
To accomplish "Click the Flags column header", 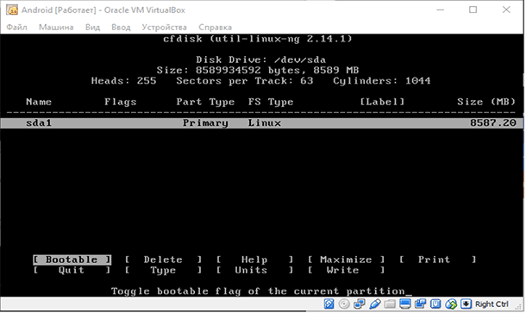I will point(121,102).
